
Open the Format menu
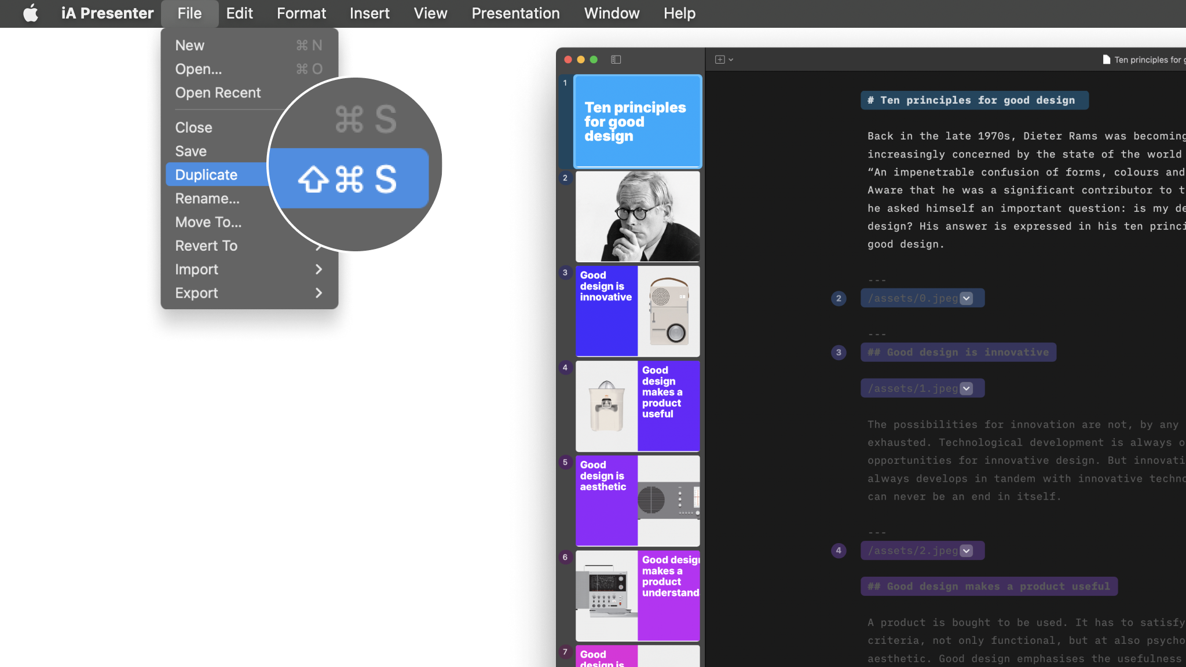tap(301, 13)
